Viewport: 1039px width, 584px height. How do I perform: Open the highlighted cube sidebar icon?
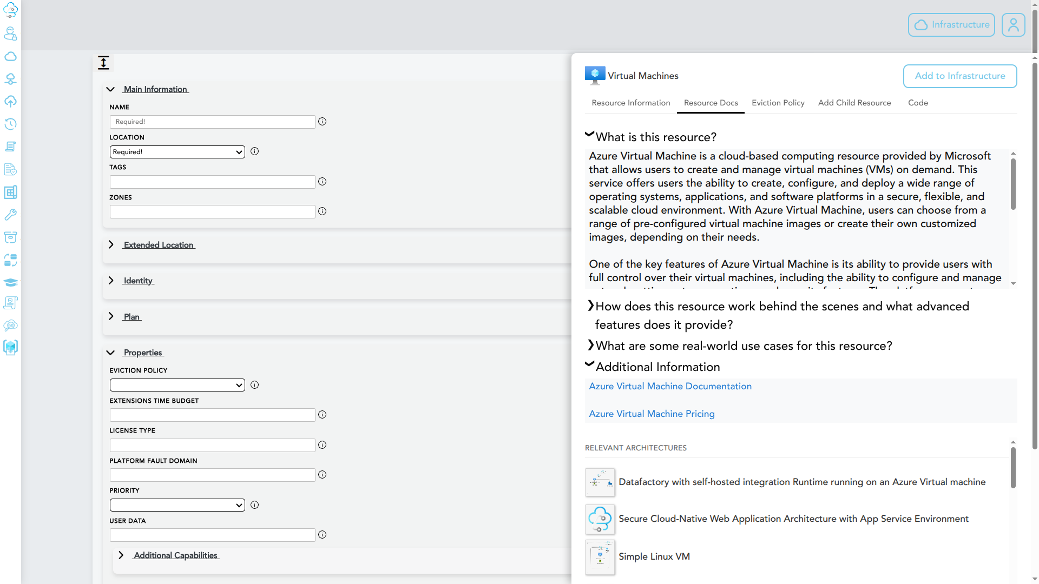(x=10, y=347)
